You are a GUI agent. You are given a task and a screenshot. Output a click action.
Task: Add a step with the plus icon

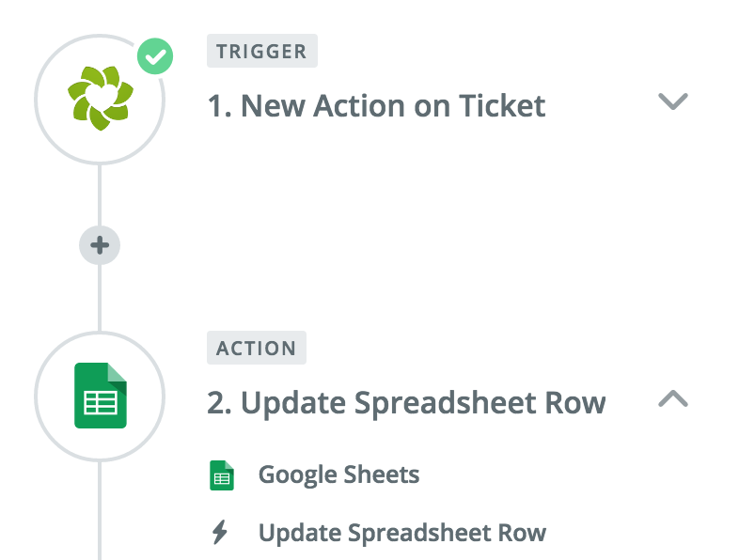(x=100, y=245)
